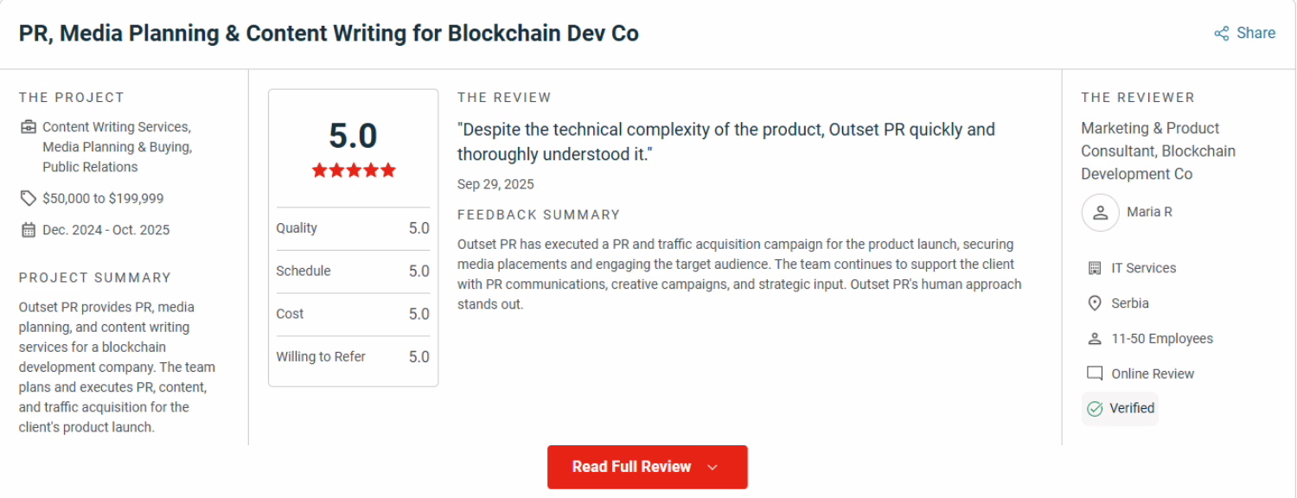Click the review title heading
The width and height of the screenshot is (1297, 498).
tap(329, 34)
